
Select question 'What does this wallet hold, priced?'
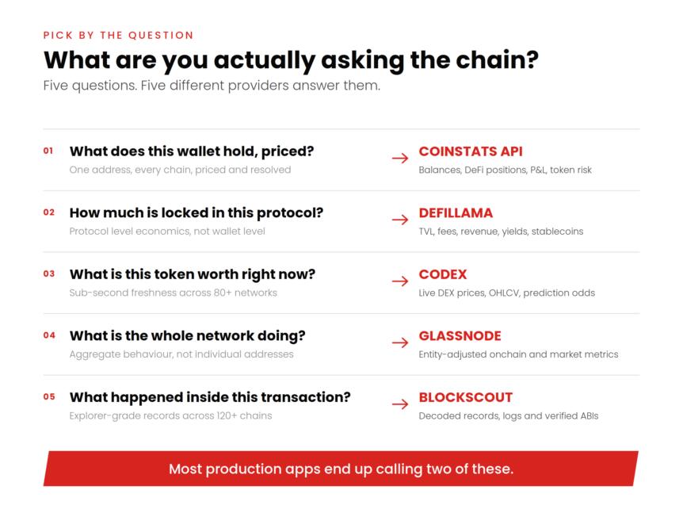[192, 151]
